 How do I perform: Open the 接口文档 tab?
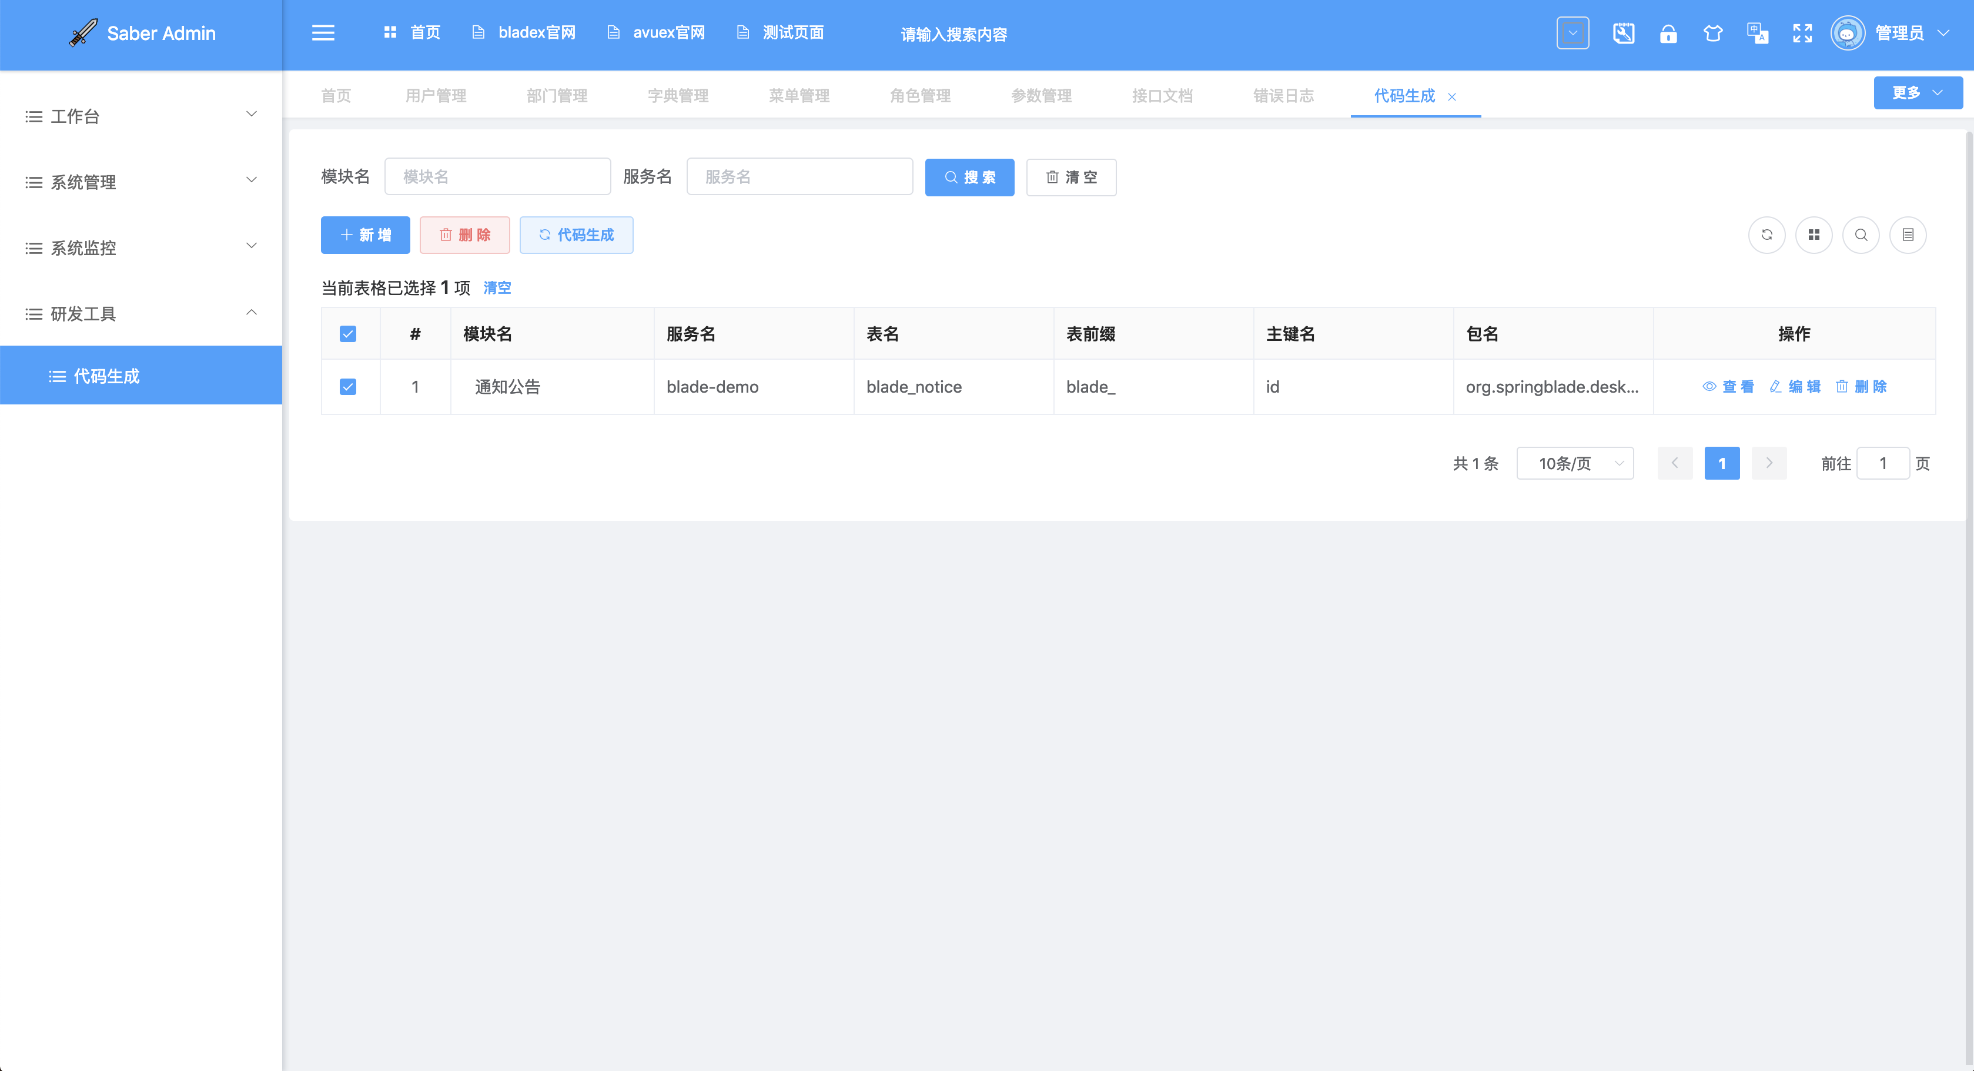[1162, 95]
